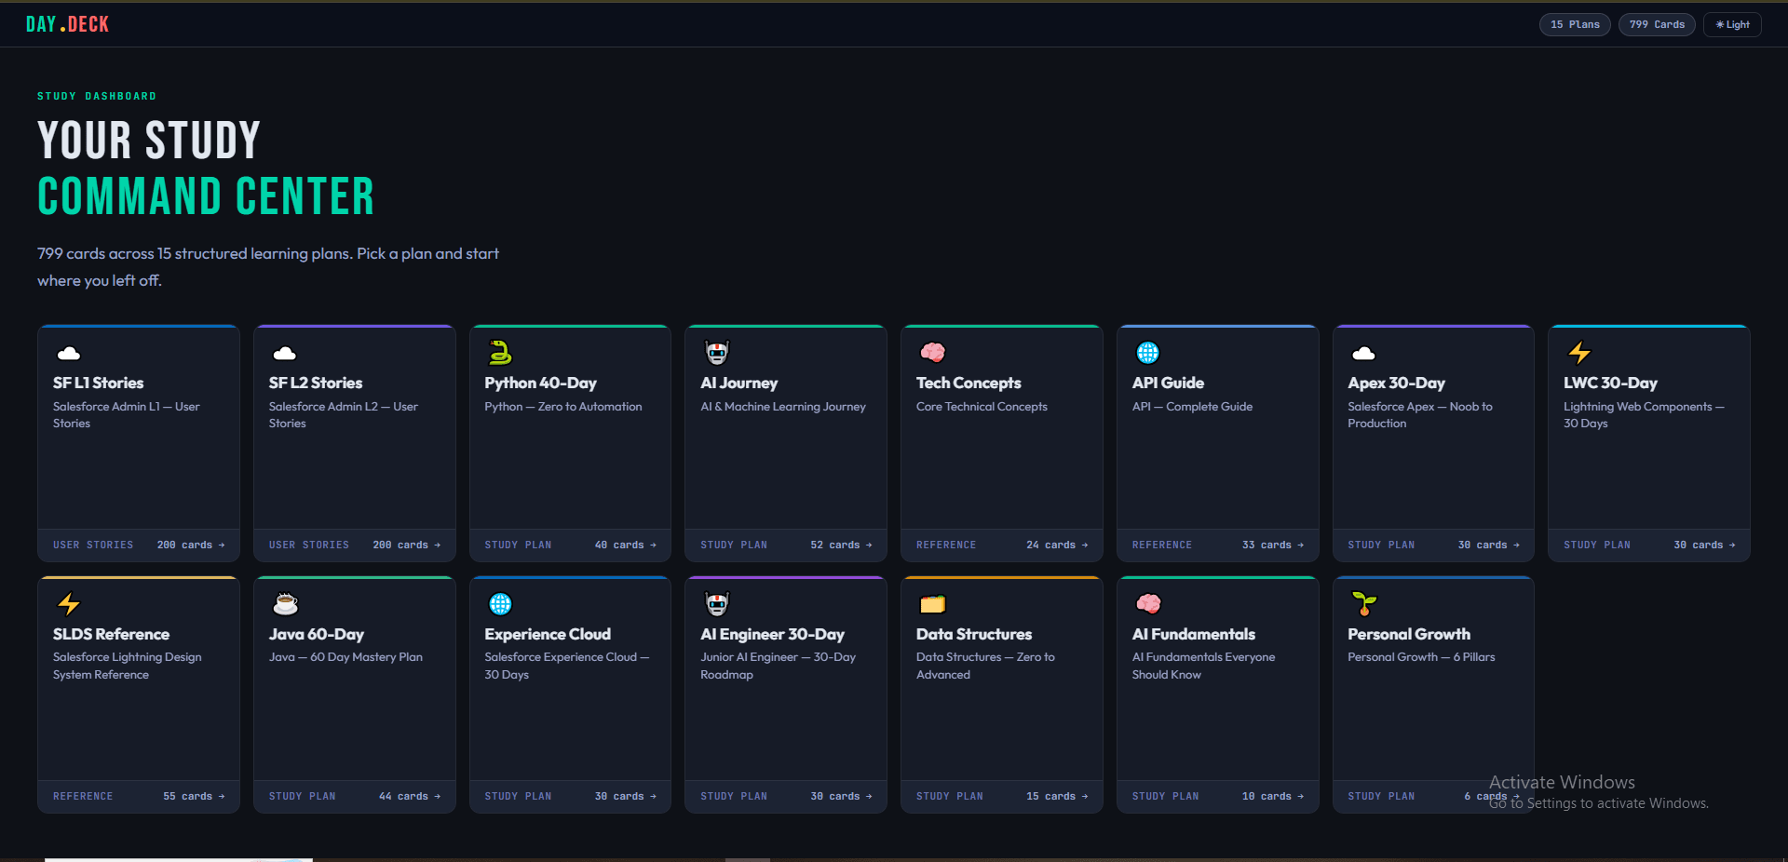Select the Java 60-Day card title

317,634
